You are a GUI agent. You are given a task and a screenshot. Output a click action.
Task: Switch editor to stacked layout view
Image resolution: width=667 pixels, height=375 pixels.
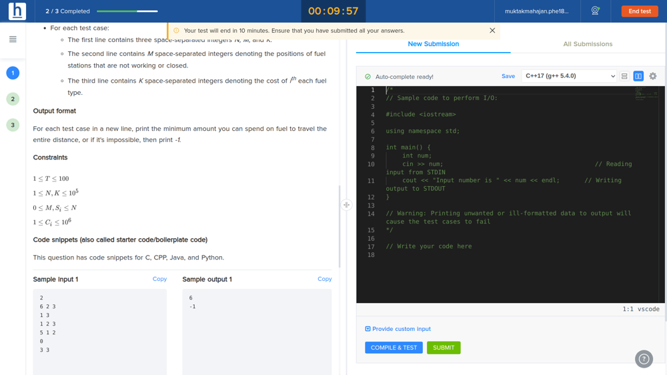[x=624, y=76]
